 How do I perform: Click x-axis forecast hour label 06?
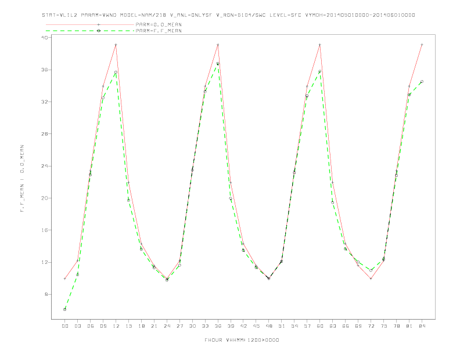(91, 326)
